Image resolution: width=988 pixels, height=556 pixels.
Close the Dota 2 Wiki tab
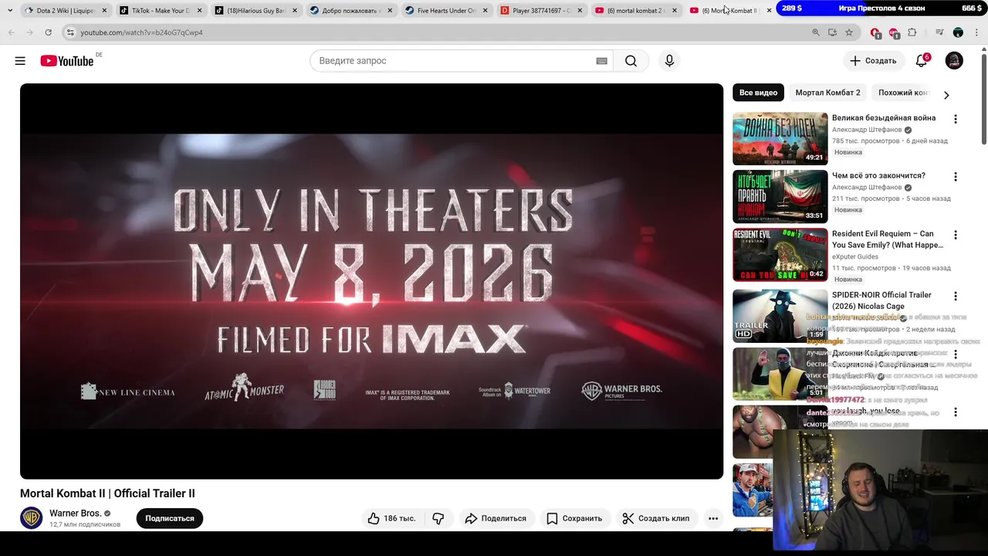tap(104, 11)
